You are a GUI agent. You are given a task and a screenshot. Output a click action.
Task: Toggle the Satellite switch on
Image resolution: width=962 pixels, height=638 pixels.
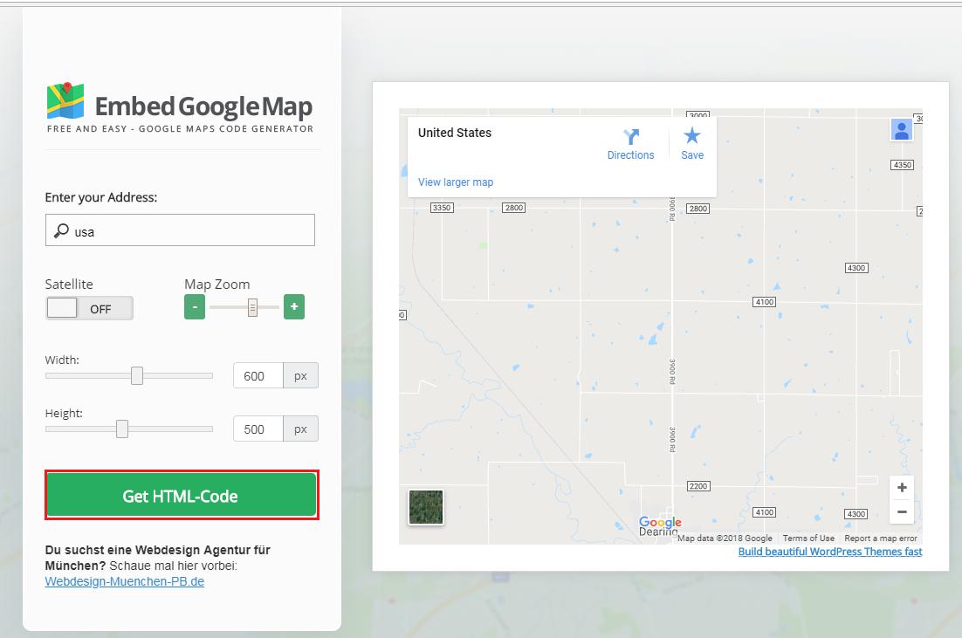coord(89,308)
